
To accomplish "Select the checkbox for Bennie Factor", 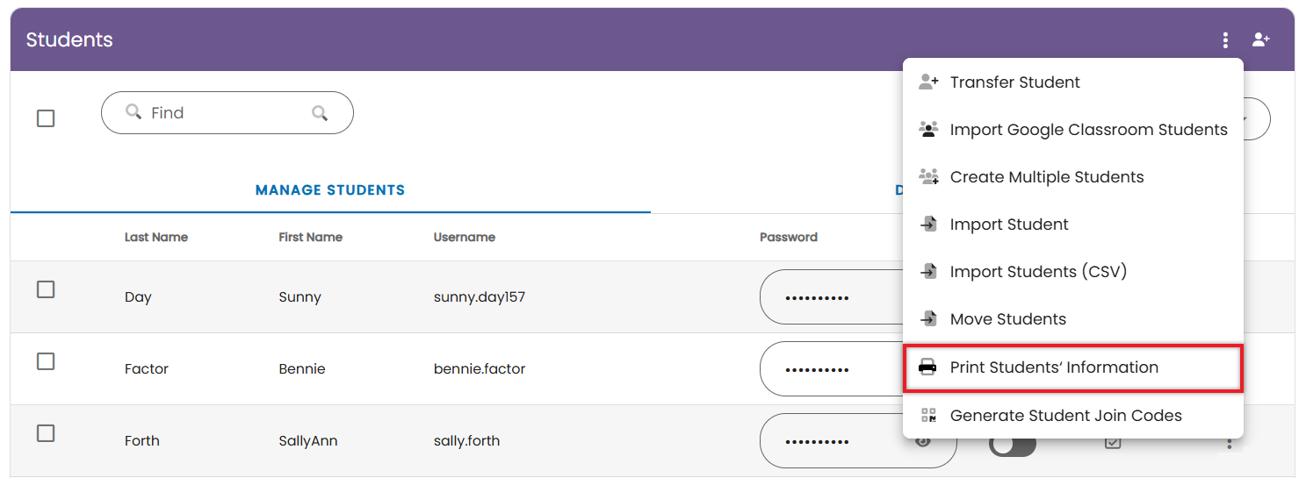I will pyautogui.click(x=46, y=361).
